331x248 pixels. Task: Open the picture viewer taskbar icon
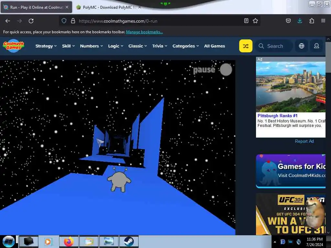click(109, 242)
